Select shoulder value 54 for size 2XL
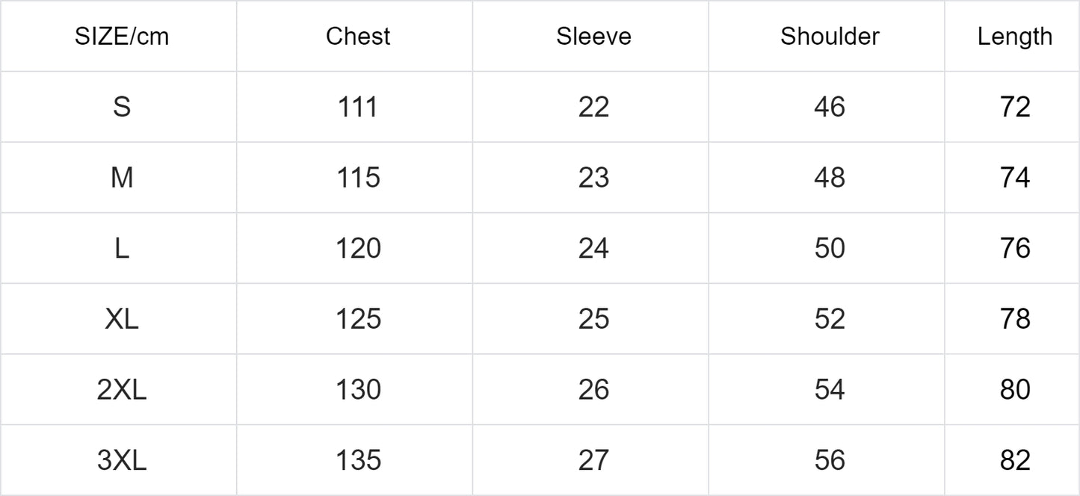 click(830, 389)
